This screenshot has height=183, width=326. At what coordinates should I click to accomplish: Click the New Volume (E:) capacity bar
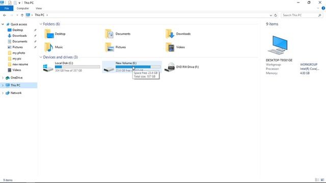138,67
